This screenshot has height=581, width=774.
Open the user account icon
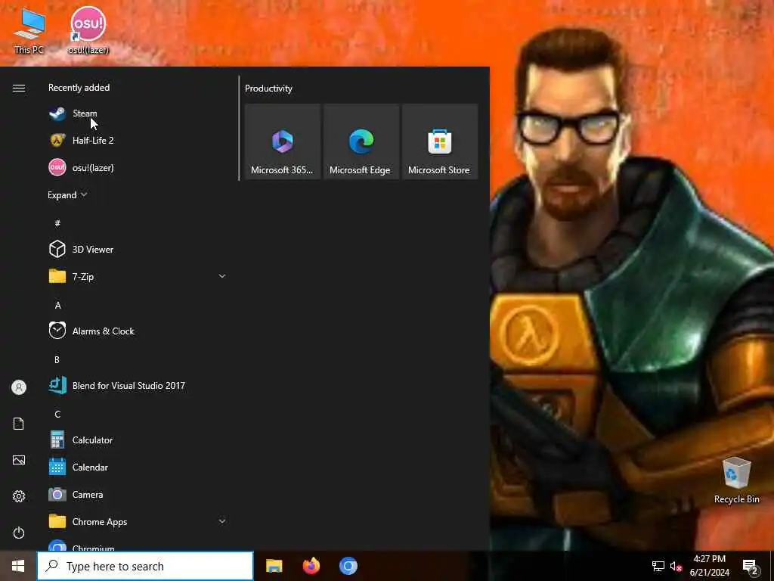[19, 387]
